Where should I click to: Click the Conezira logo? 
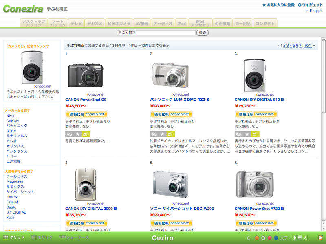(x=23, y=9)
